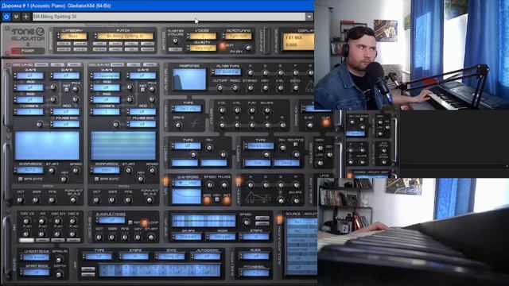The image size is (509, 286).
Task: Click the filter Send knob
Action: click(x=295, y=88)
